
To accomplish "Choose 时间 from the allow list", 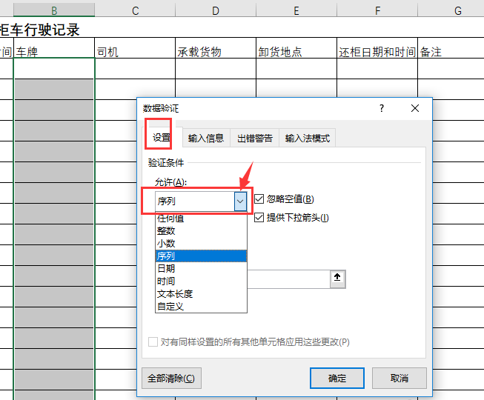I will pos(201,281).
